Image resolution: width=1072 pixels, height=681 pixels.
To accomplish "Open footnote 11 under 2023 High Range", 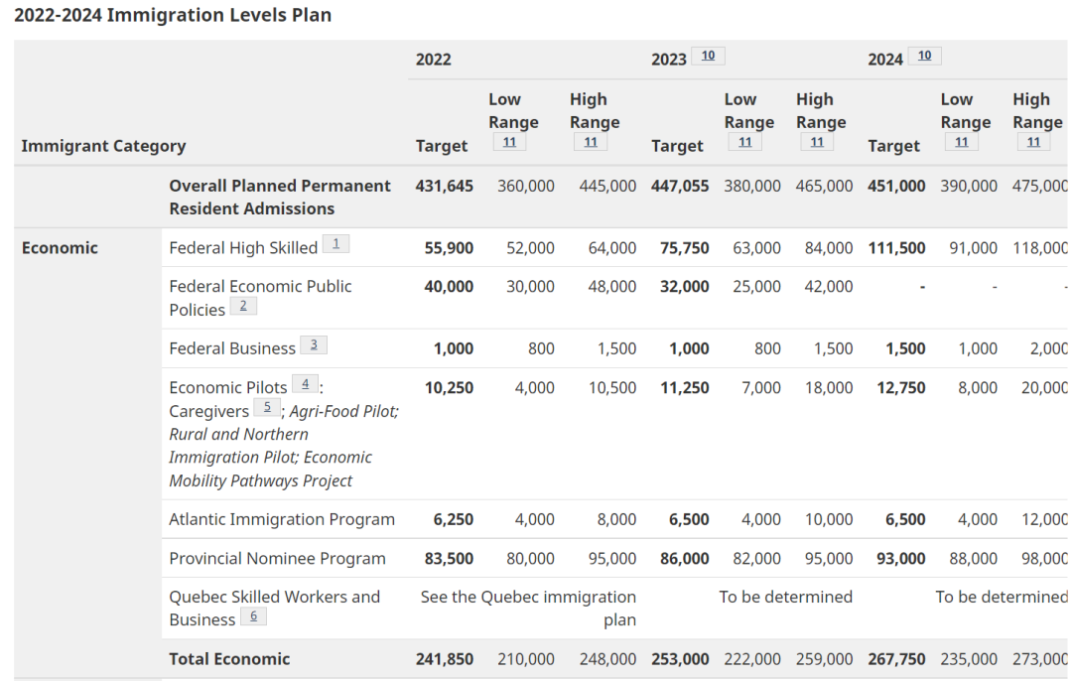I will tap(816, 142).
